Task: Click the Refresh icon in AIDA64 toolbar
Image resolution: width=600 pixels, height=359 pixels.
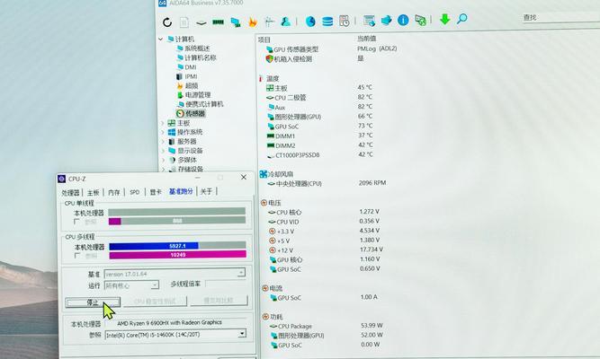Action: pyautogui.click(x=167, y=22)
